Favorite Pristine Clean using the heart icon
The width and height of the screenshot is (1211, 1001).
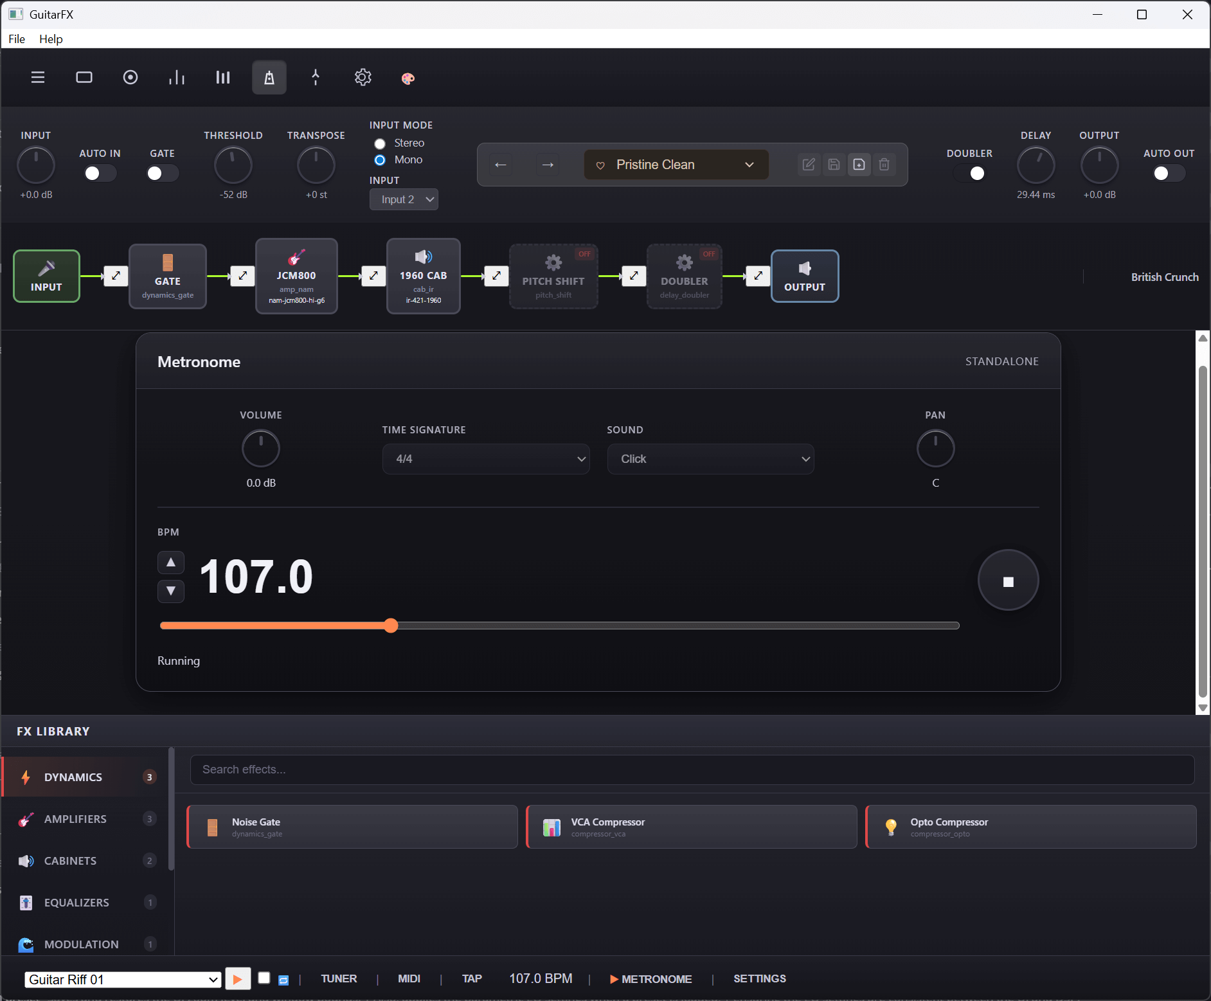pos(601,165)
